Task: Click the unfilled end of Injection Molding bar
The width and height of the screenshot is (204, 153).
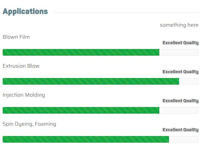Action: [179, 110]
